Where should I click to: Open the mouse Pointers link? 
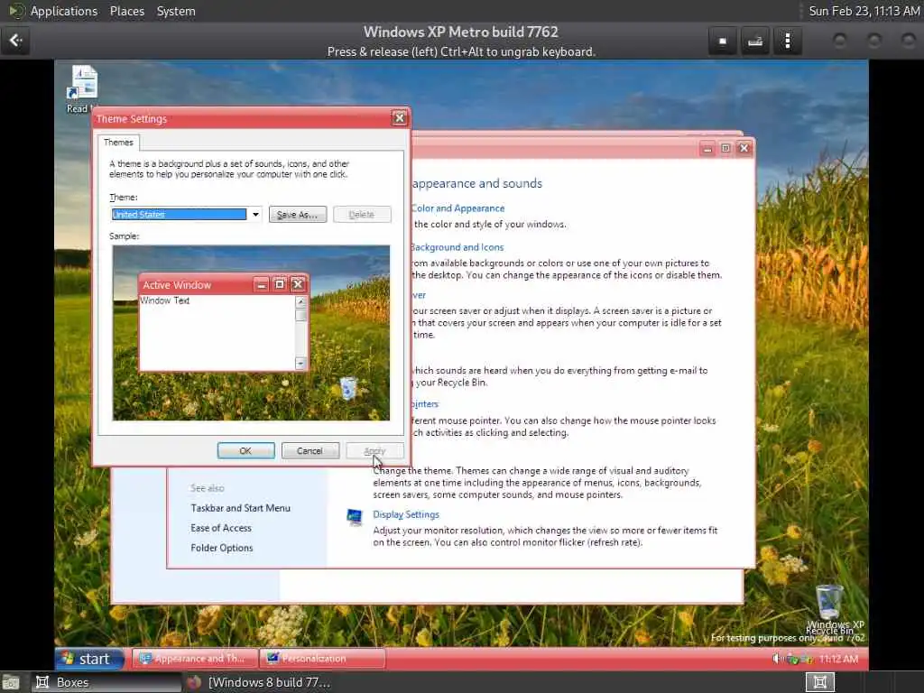tap(425, 404)
